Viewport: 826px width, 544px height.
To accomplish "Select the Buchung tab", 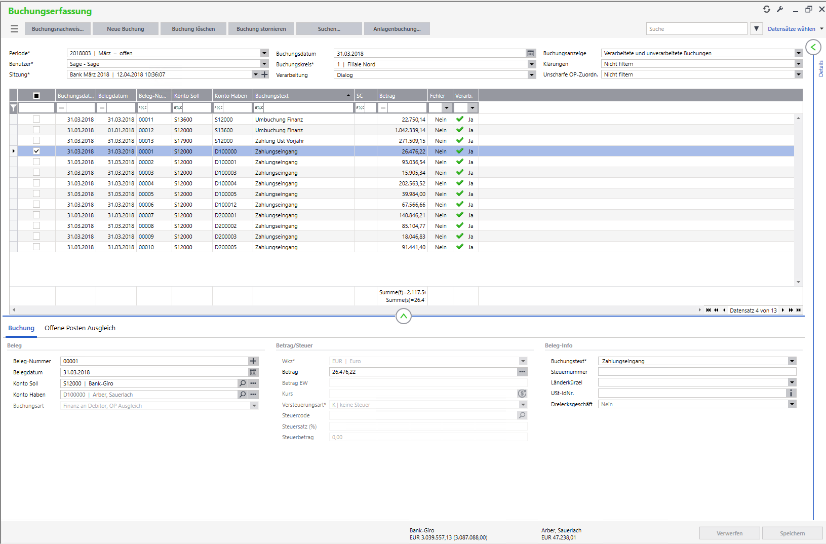I will 21,328.
